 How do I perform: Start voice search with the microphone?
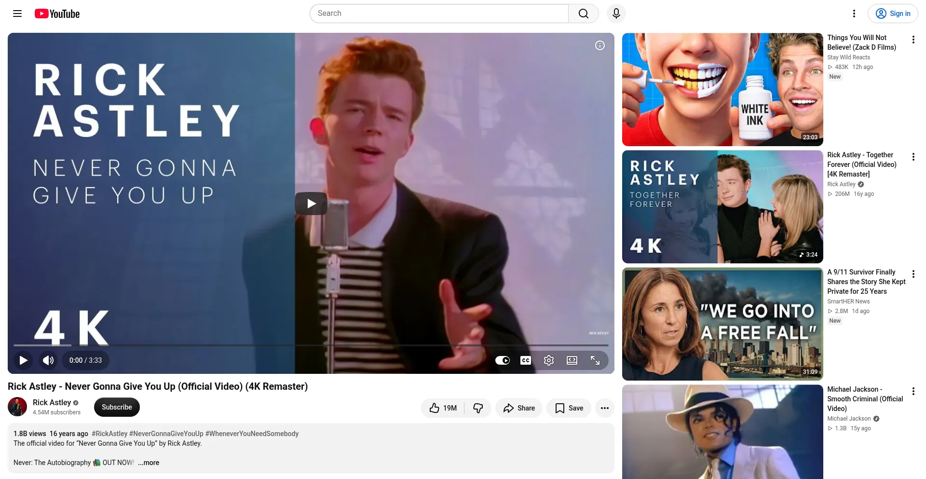pos(616,14)
